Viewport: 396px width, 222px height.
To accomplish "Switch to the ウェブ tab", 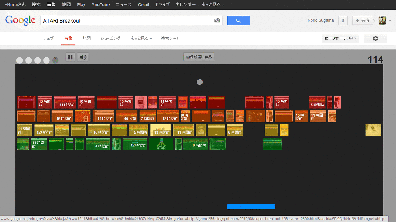I will pos(48,39).
